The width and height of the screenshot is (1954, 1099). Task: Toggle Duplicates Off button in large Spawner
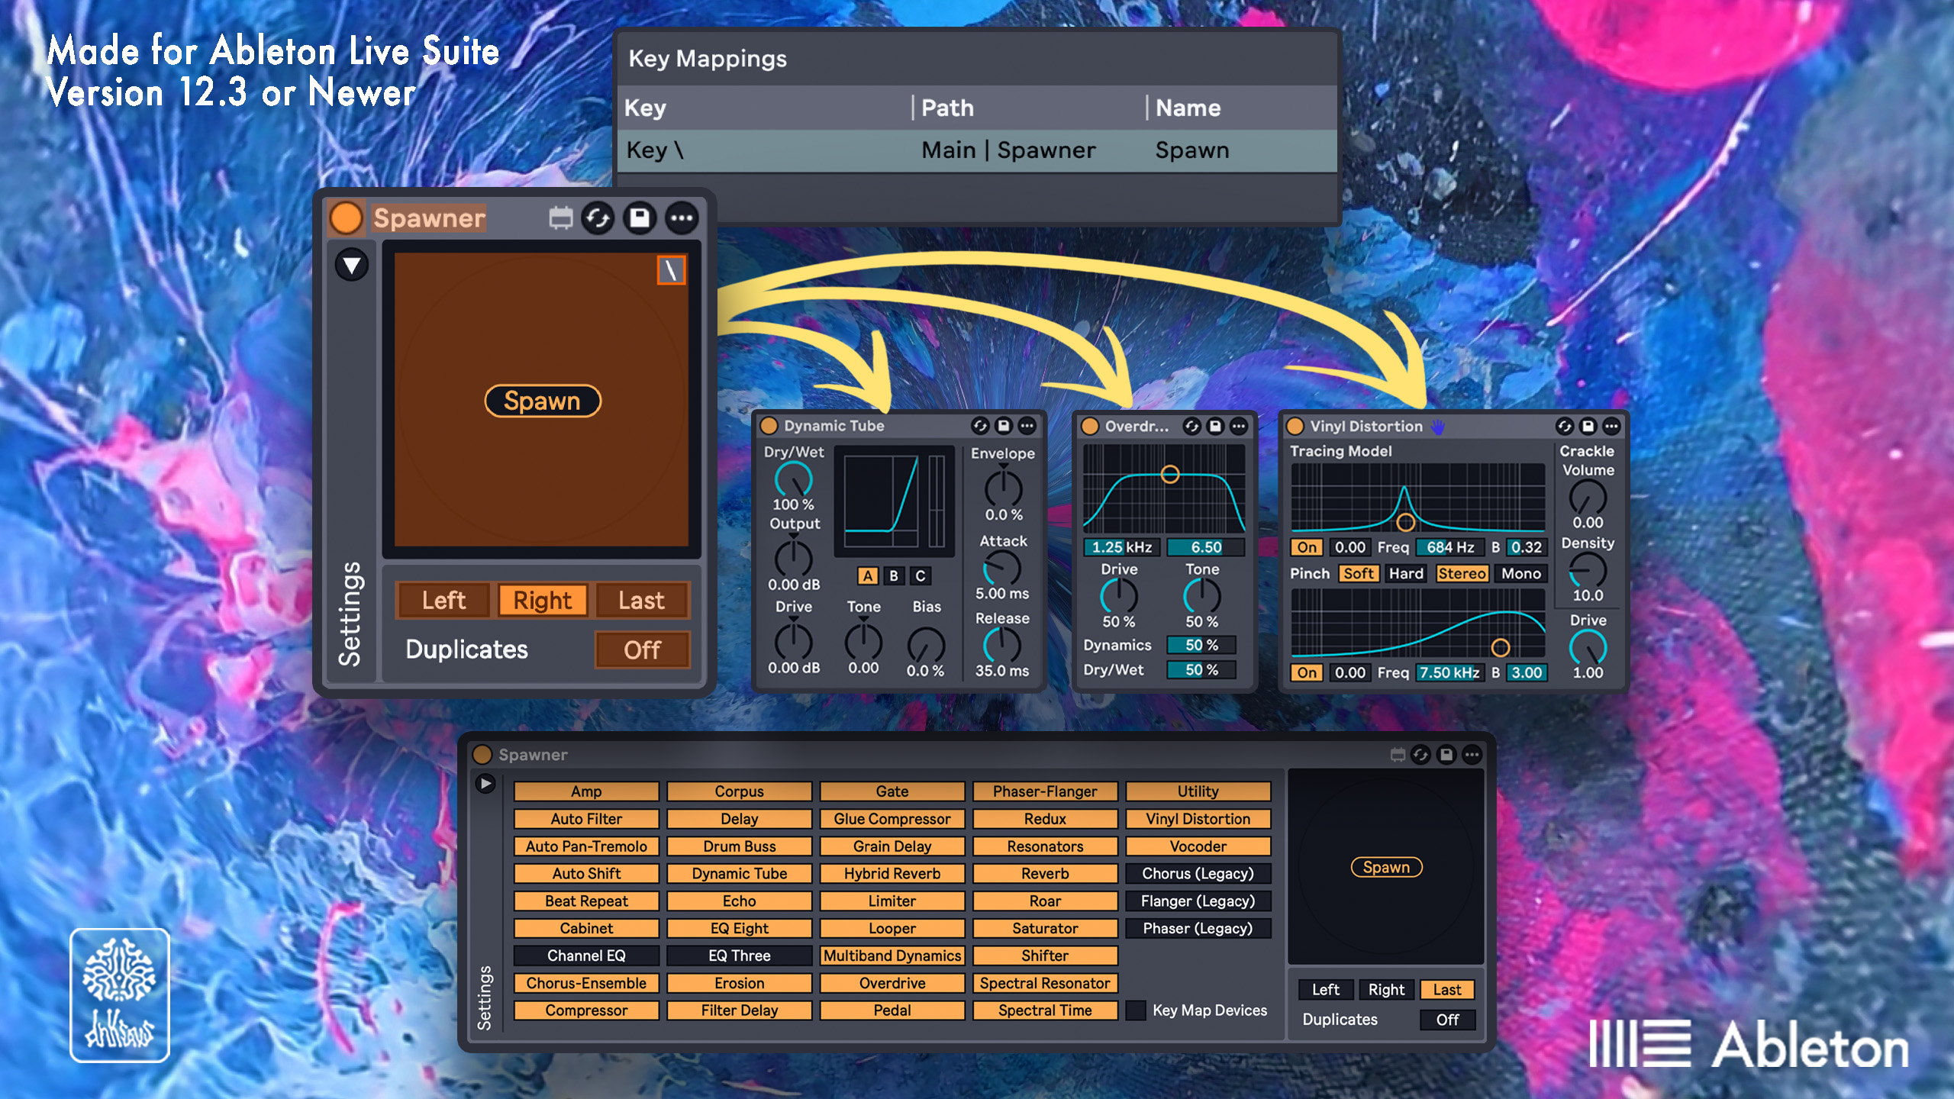[x=641, y=650]
